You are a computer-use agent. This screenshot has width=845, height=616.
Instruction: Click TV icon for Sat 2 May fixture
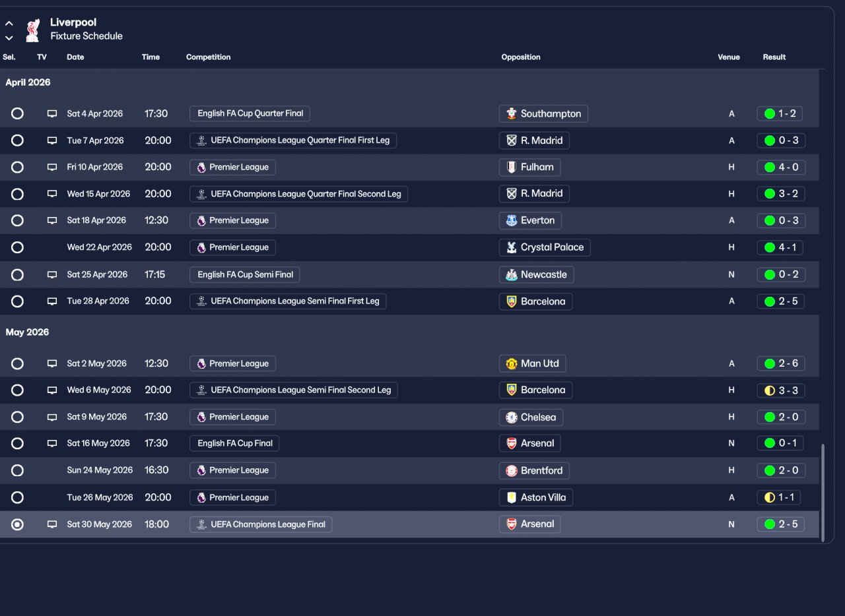pos(52,364)
